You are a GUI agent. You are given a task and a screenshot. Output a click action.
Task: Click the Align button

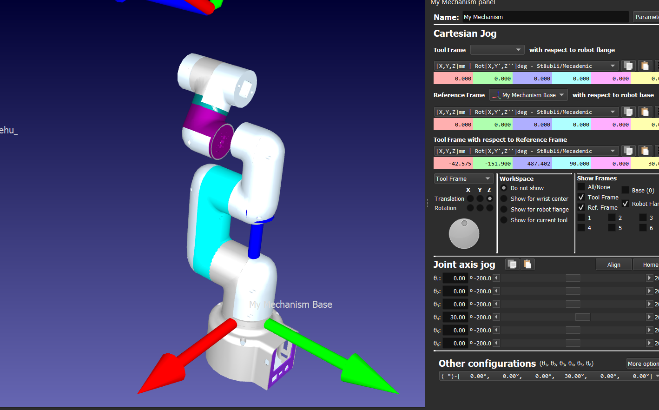(614, 265)
